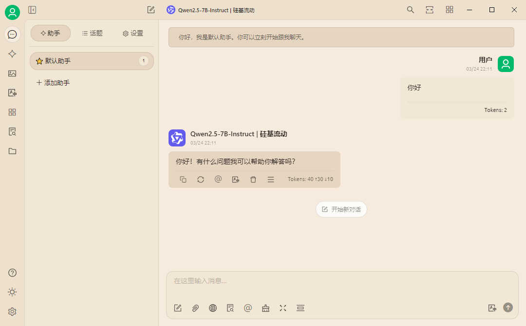Screen dimensions: 526x326
Task: Open the Translate tool in sidebar
Action: pos(12,92)
